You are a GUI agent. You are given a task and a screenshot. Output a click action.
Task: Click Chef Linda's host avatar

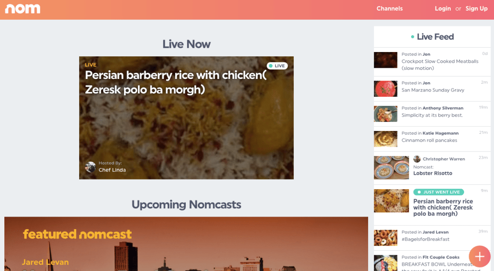click(x=90, y=167)
